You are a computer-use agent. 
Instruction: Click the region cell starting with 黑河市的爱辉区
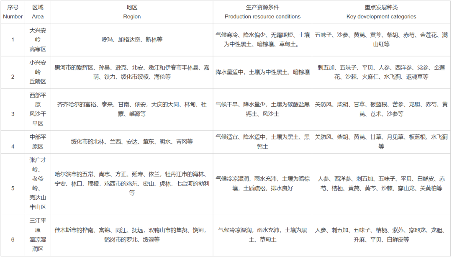132,72
